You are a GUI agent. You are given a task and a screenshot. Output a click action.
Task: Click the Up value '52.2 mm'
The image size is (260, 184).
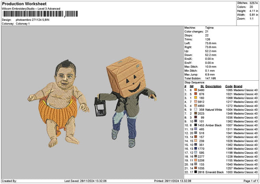point(211,51)
